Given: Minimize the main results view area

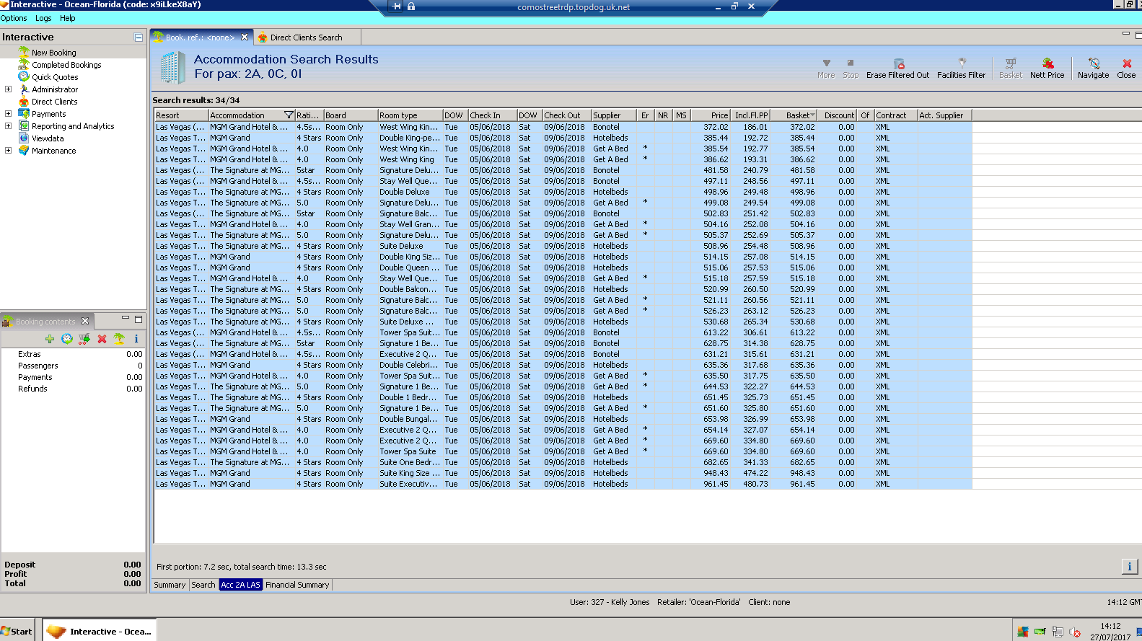Looking at the screenshot, I should (x=1125, y=34).
